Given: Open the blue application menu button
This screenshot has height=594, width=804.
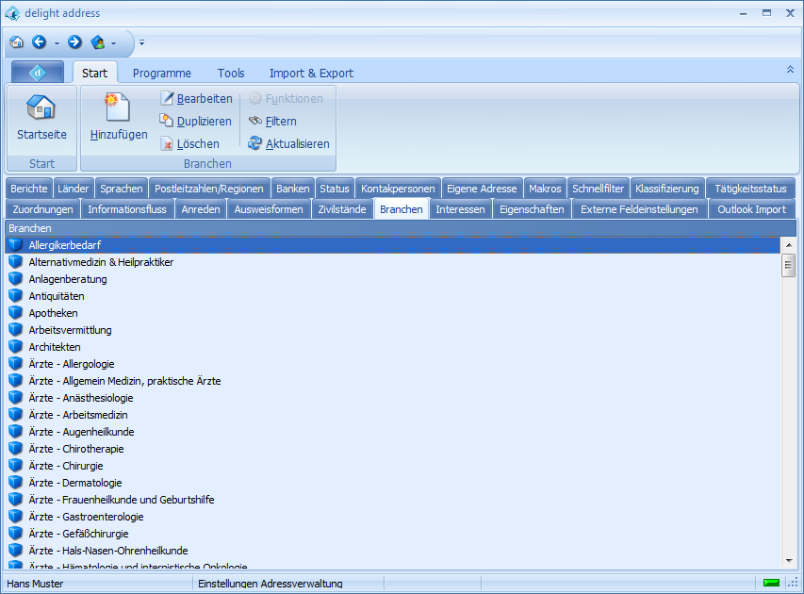Looking at the screenshot, I should pyautogui.click(x=38, y=73).
